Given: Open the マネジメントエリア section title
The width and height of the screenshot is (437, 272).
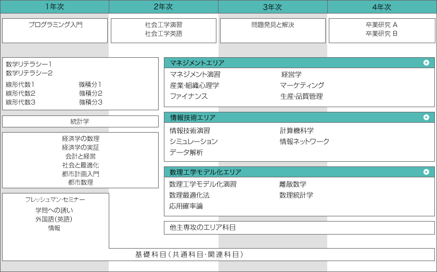Looking at the screenshot, I should (x=197, y=63).
